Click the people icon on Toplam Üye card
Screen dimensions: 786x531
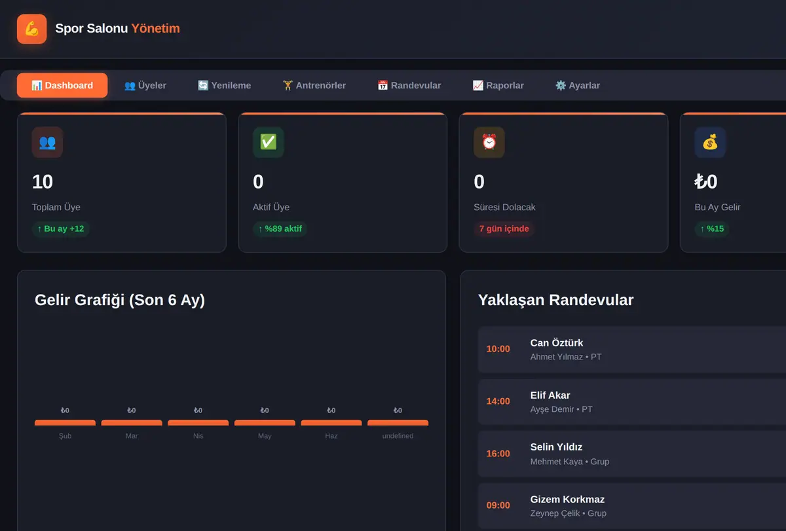point(47,142)
